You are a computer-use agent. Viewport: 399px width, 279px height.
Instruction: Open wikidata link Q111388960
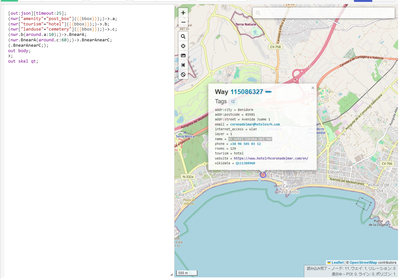(245, 163)
